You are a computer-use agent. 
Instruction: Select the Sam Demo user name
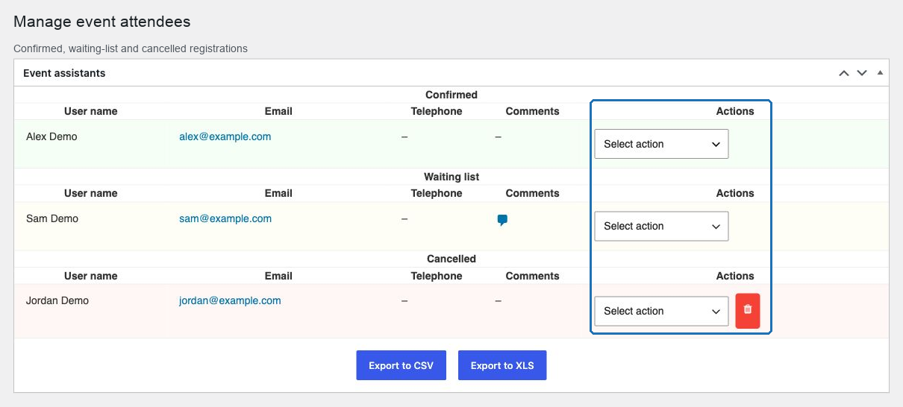(52, 218)
